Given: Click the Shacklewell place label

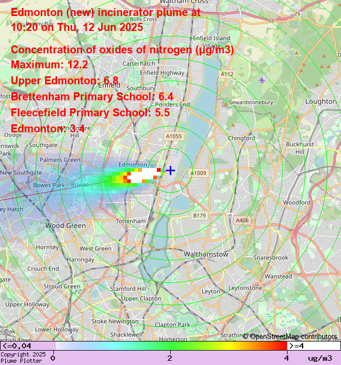Looking at the screenshot, I should 126,335.
